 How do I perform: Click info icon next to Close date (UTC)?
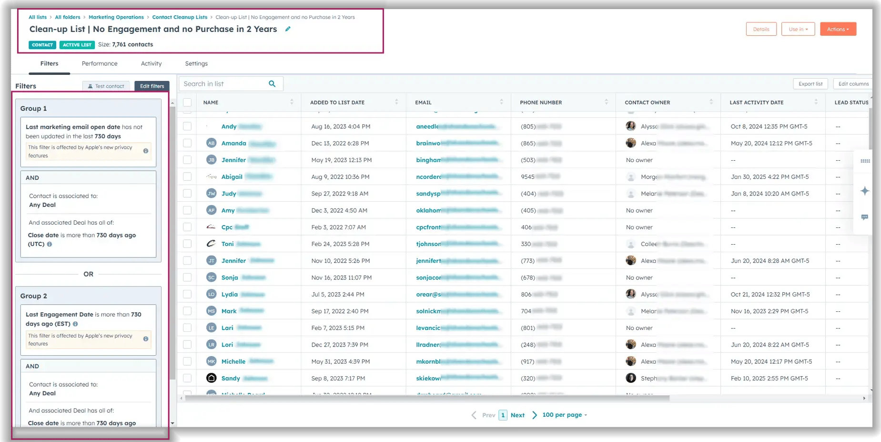point(50,244)
